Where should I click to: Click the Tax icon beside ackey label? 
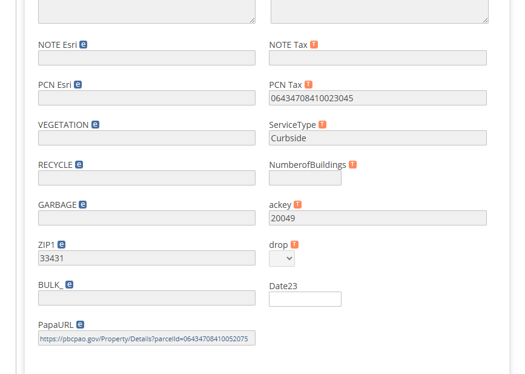click(x=297, y=205)
